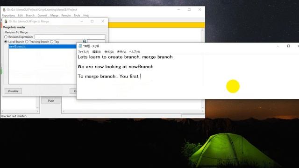299x168 pixels.
Task: Click the Visualize button in Merge dialog
Action: (13, 91)
